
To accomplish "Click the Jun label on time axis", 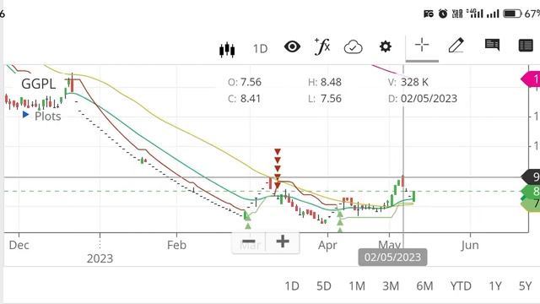I will (470, 245).
